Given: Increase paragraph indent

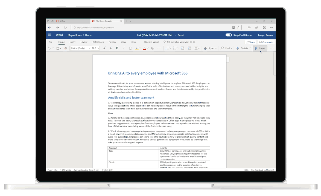Looking at the screenshot, I should pyautogui.click(x=189, y=48).
